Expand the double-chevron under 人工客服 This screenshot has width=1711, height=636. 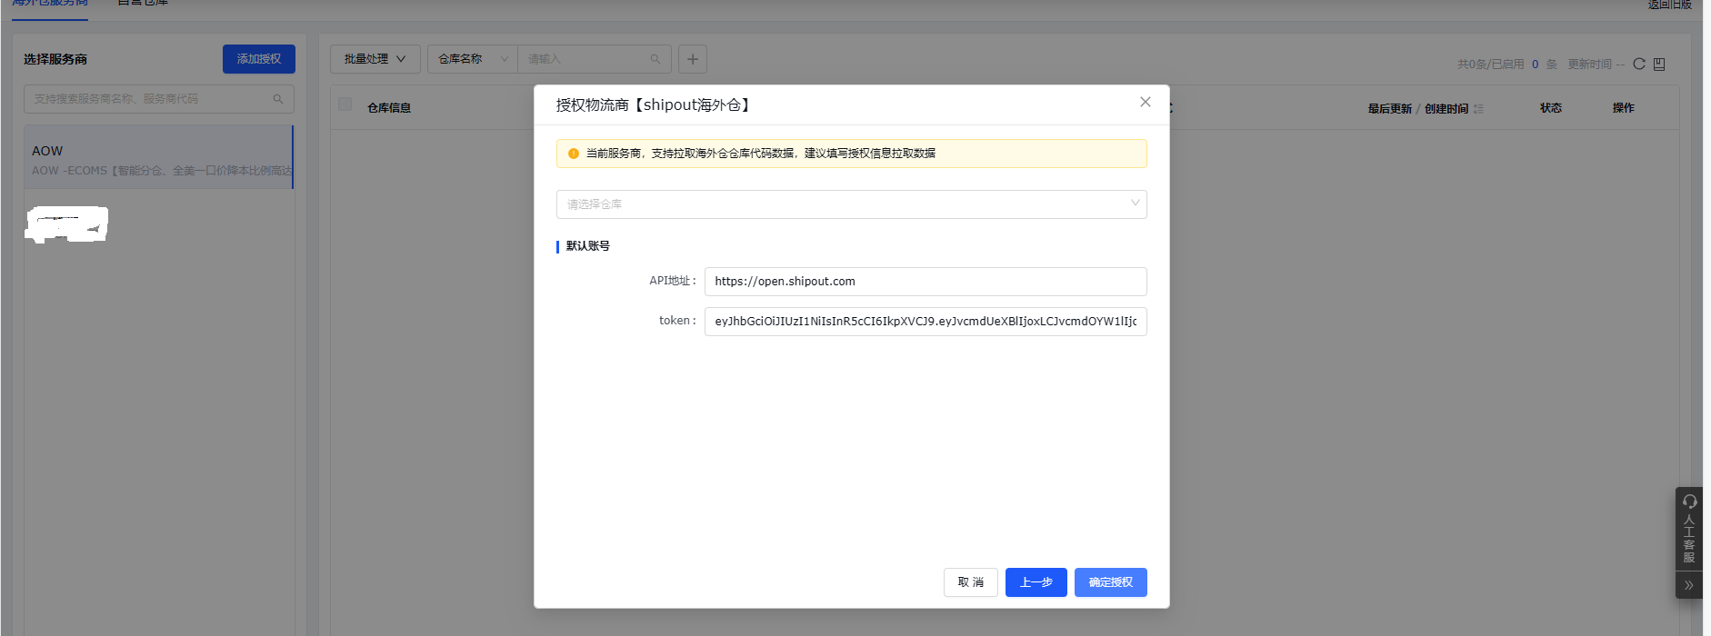coord(1689,585)
